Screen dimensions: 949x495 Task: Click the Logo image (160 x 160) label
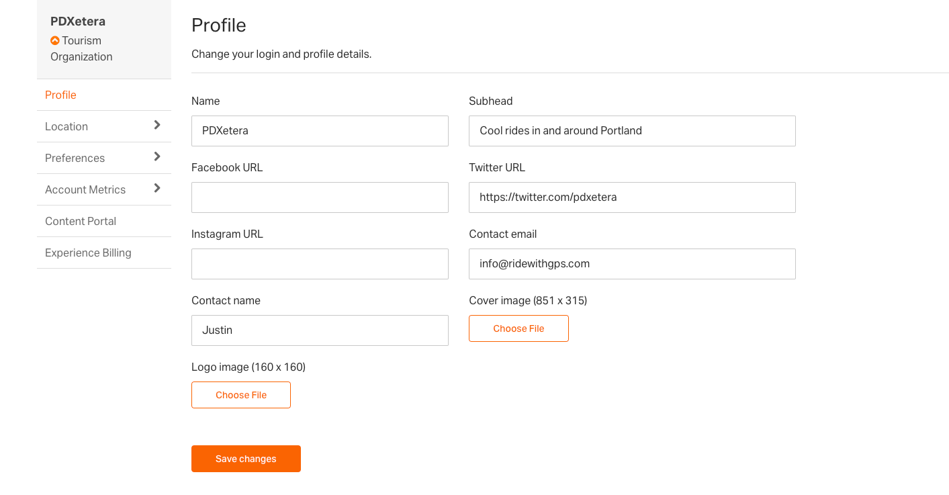248,367
